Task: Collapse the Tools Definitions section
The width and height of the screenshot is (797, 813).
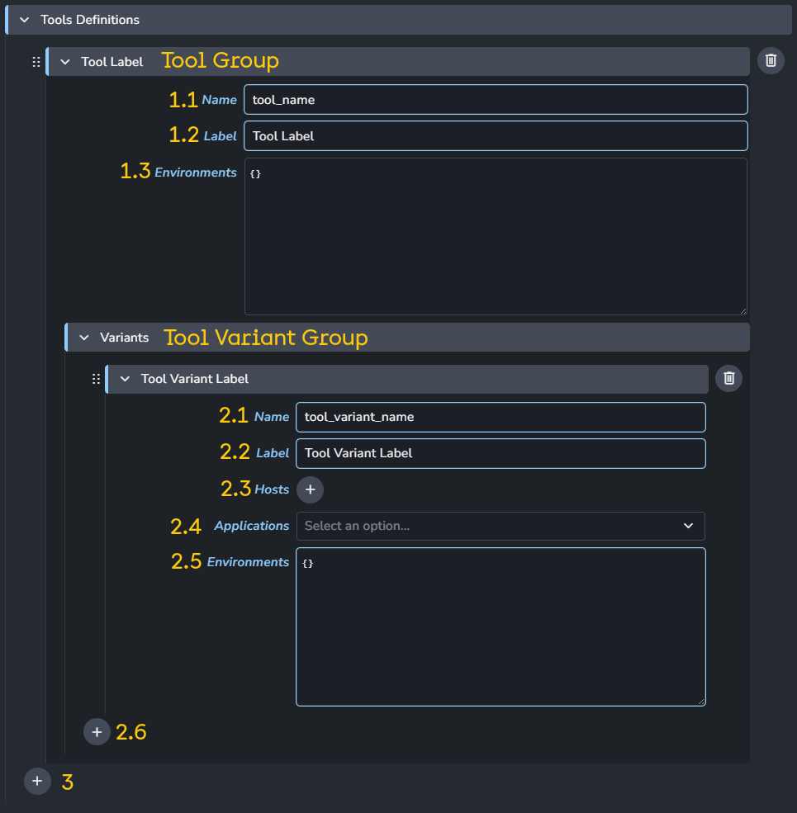Action: point(24,20)
